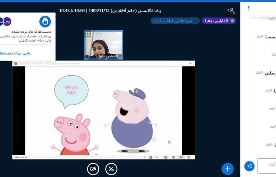276x177 pixels.
Task: Switch to PowerPoint normal view
Action: 166,157
